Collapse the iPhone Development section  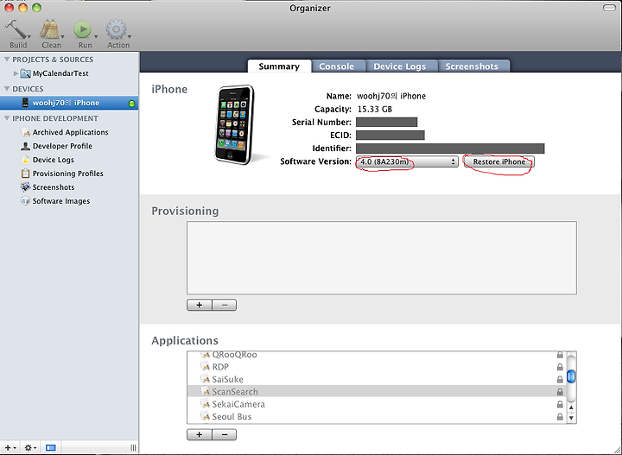[7, 118]
